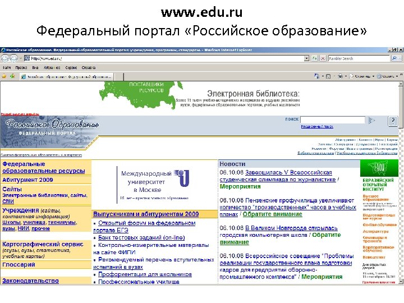Click Аспирантура in the right banner
The width and height of the screenshot is (404, 303).
(375, 231)
